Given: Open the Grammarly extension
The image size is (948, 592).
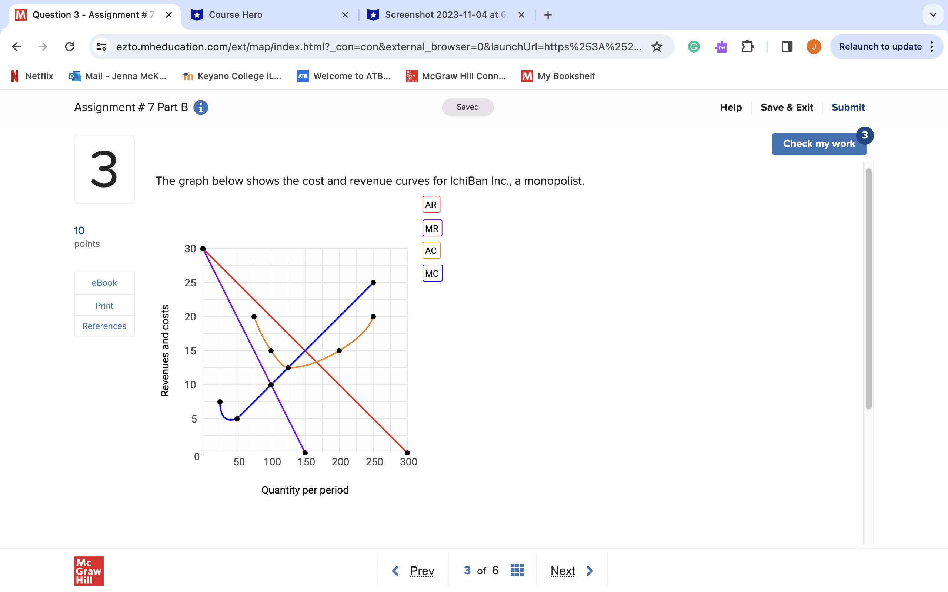Looking at the screenshot, I should point(693,46).
